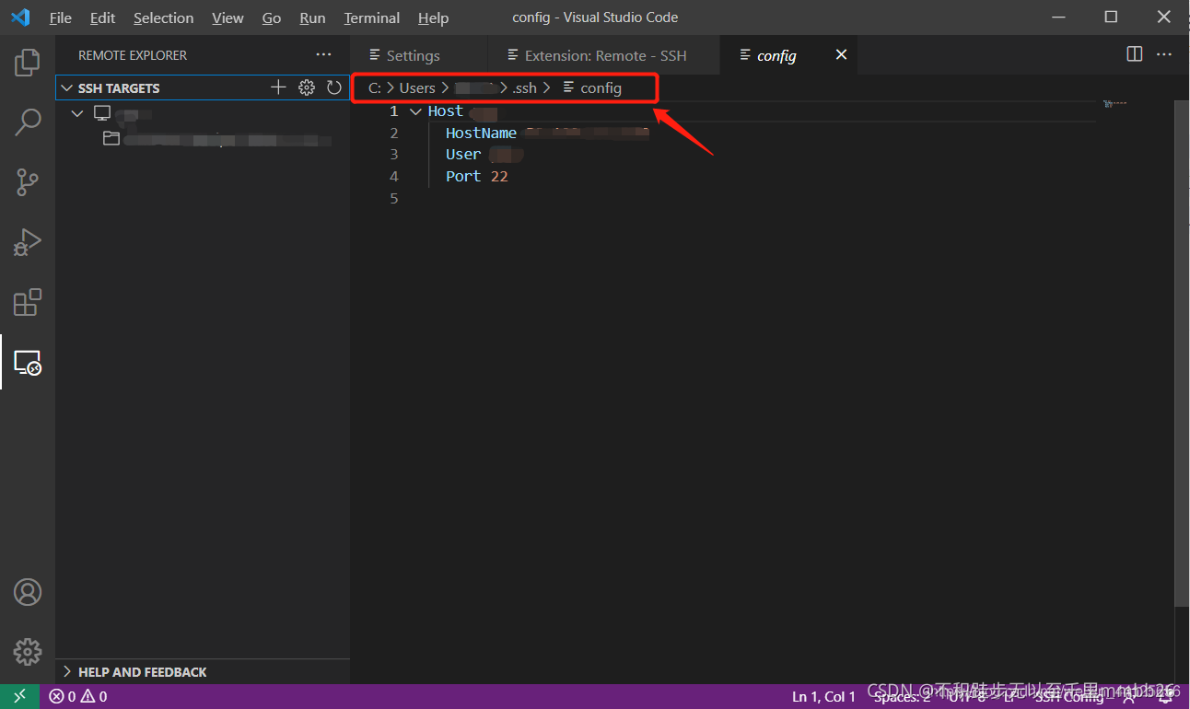Change indentation via Spaces: 2
This screenshot has width=1190, height=709.
tap(902, 697)
